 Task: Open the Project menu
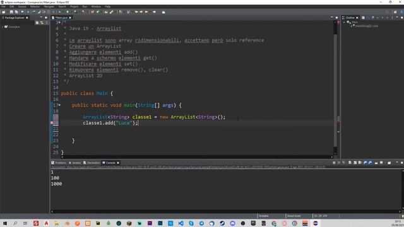74,6
